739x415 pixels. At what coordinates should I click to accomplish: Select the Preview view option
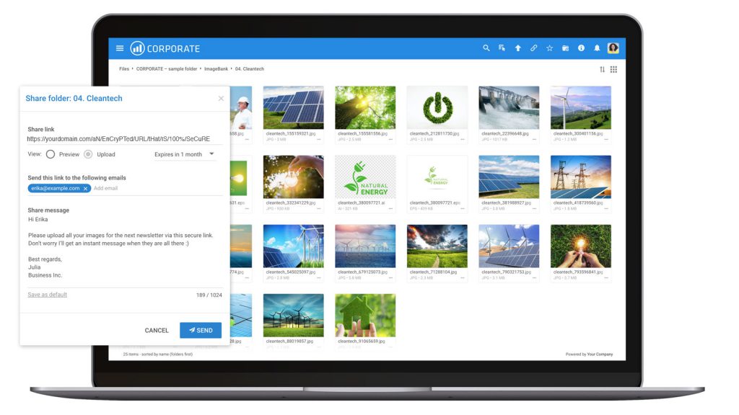point(51,153)
